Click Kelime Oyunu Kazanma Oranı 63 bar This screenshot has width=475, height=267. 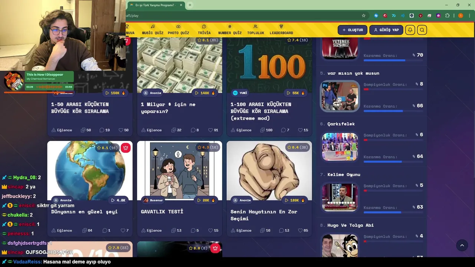point(393,212)
